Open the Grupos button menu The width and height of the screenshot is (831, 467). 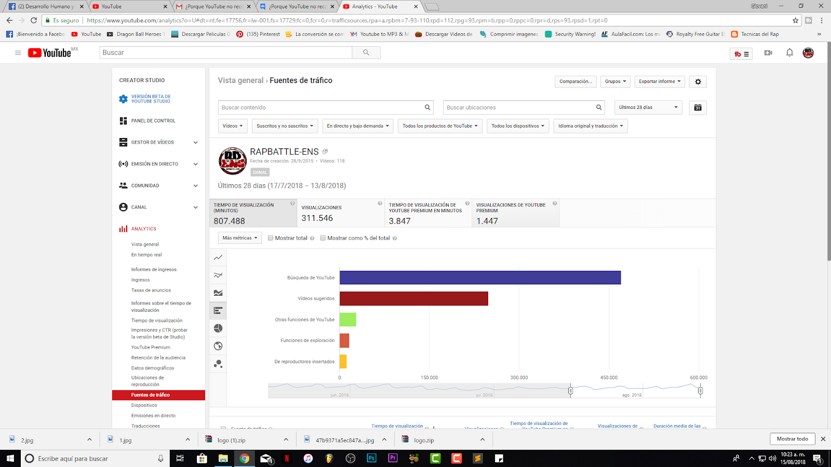click(615, 81)
